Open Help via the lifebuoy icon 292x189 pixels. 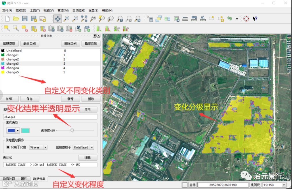coord(246,19)
